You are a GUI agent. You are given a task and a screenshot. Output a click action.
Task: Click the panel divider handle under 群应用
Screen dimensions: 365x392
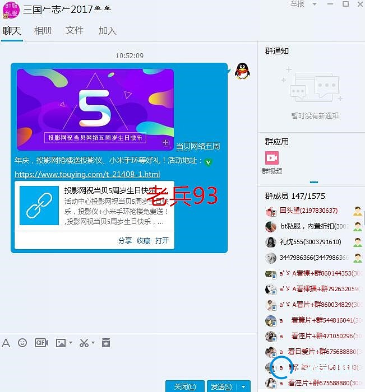(314, 182)
